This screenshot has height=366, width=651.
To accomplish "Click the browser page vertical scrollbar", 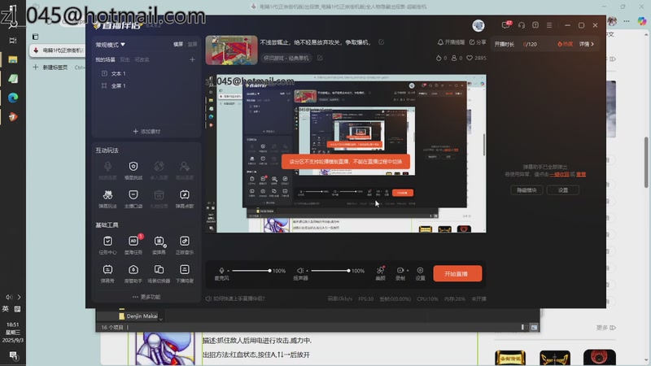I will click(x=646, y=162).
